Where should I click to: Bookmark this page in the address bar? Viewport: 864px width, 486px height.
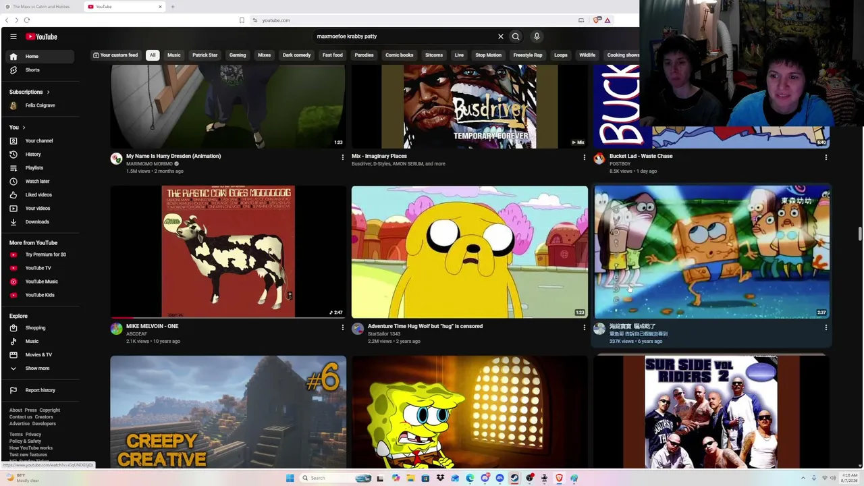click(x=242, y=20)
